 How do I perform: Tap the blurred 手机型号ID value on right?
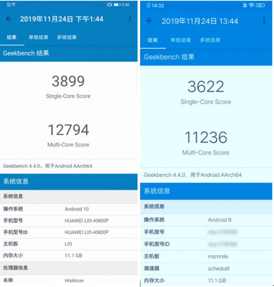[x=223, y=244]
